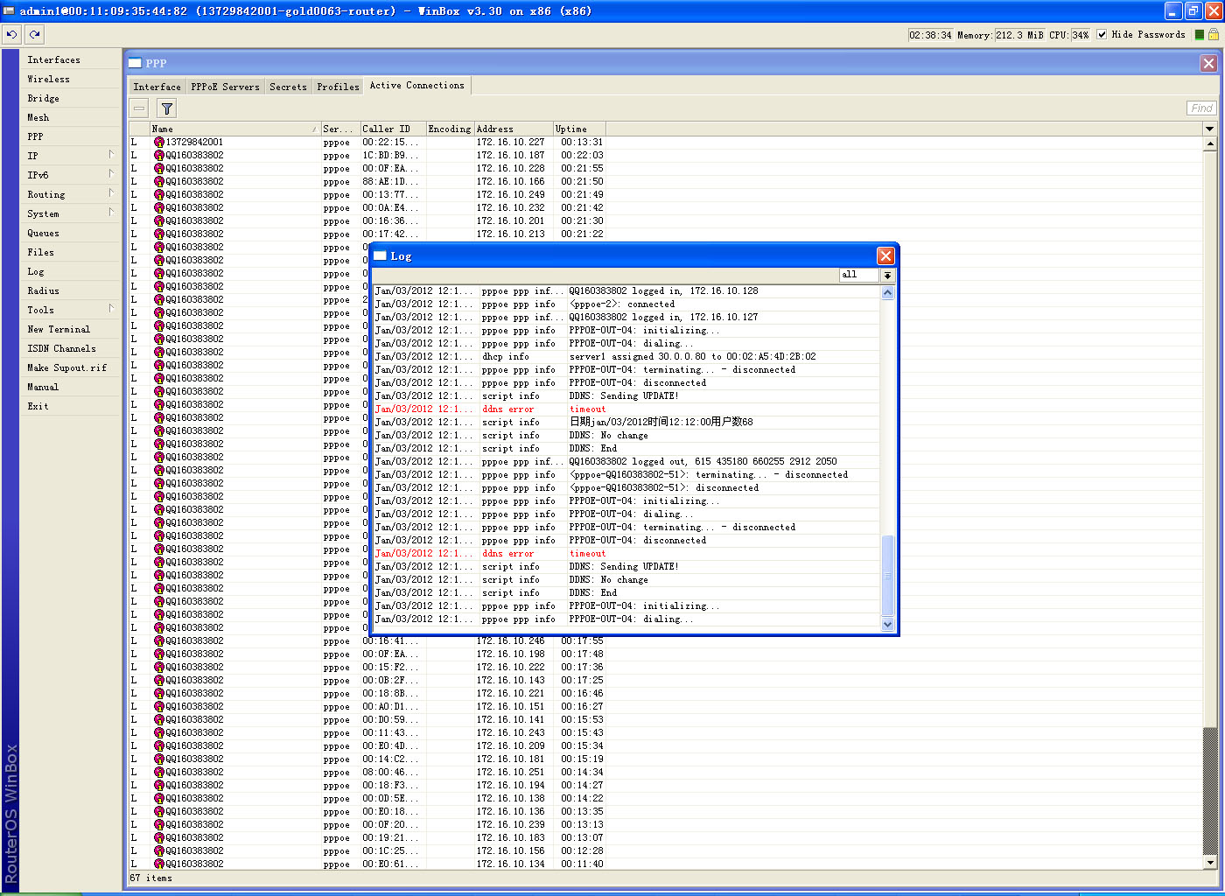
Task: Select log line 'server1 assigned 30.0.0.80'
Action: (626, 356)
